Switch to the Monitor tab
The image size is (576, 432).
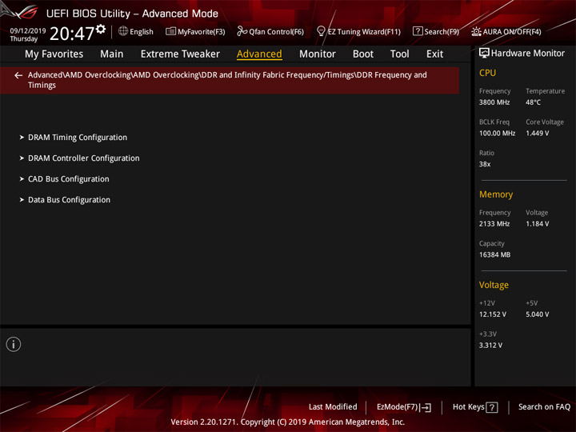pos(318,54)
